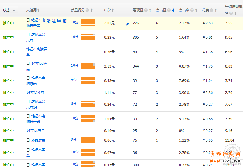Edit the 2.01元 bid with pencil icon

(127, 25)
